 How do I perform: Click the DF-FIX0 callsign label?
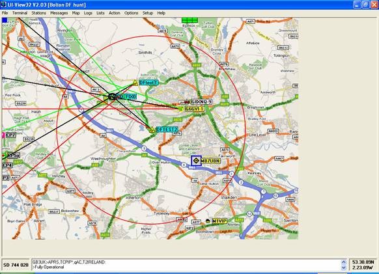[126, 97]
